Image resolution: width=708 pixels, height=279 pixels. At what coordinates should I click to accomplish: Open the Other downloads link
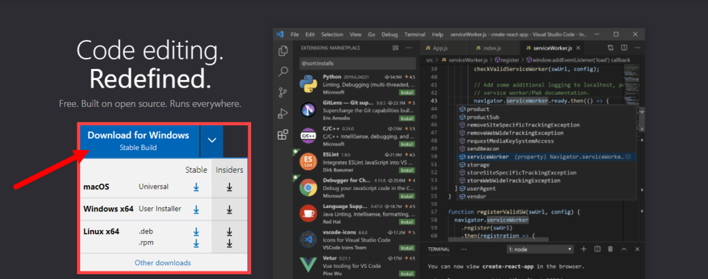tap(162, 263)
